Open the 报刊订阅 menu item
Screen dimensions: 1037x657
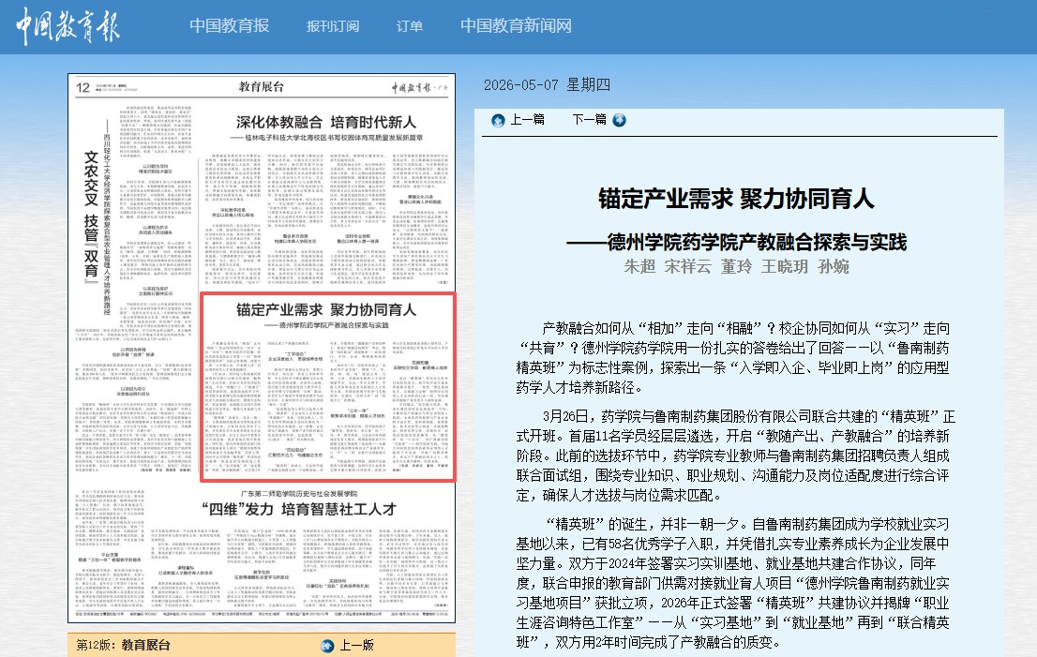(x=333, y=26)
